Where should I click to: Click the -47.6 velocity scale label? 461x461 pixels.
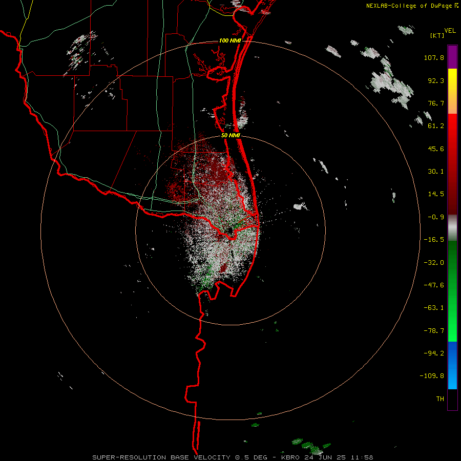point(434,285)
